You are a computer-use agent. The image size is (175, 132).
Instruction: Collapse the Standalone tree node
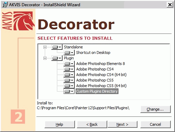(45, 47)
